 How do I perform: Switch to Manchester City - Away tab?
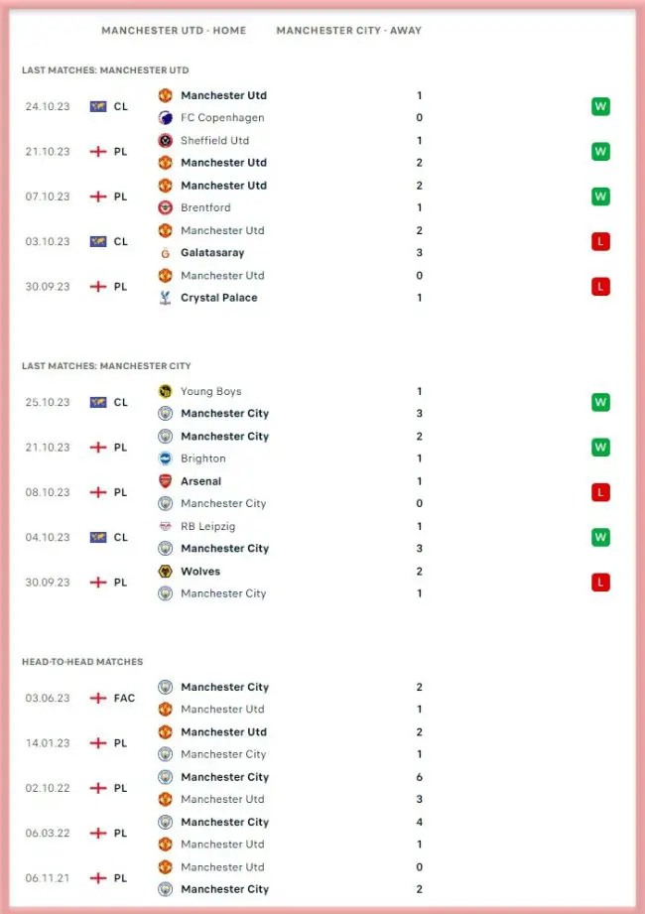click(x=348, y=31)
